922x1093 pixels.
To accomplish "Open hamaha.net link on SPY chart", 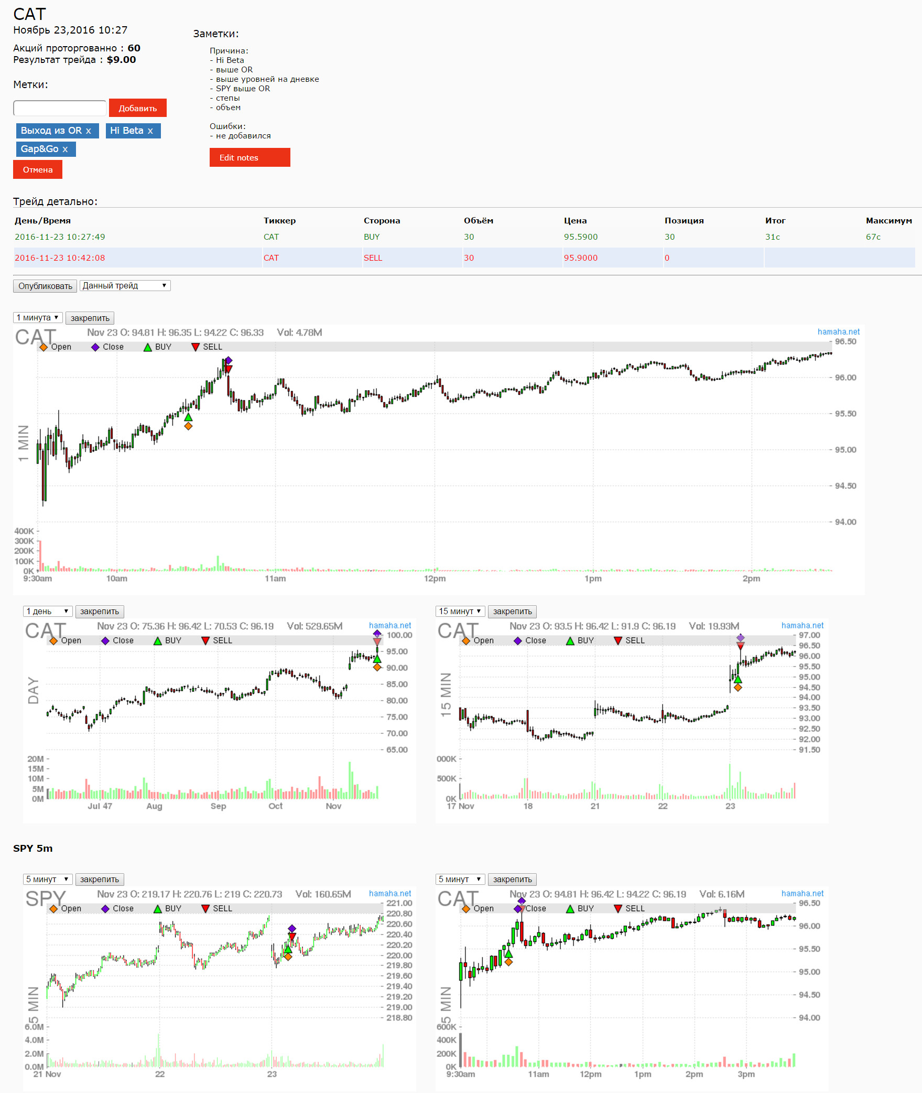I will coord(390,893).
